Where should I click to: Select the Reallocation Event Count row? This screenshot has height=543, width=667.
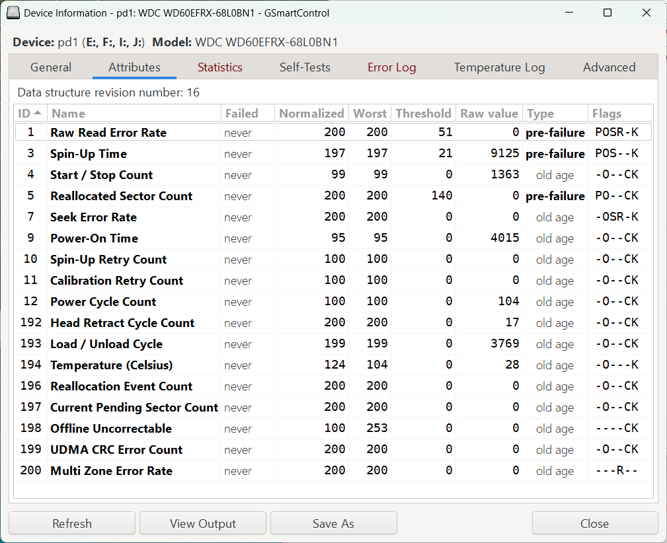click(x=333, y=386)
